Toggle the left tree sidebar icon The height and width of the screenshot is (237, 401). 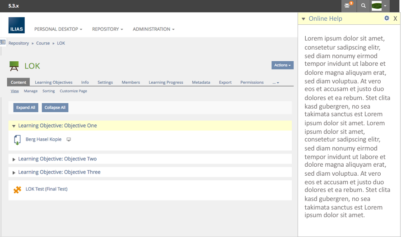pos(3,42)
